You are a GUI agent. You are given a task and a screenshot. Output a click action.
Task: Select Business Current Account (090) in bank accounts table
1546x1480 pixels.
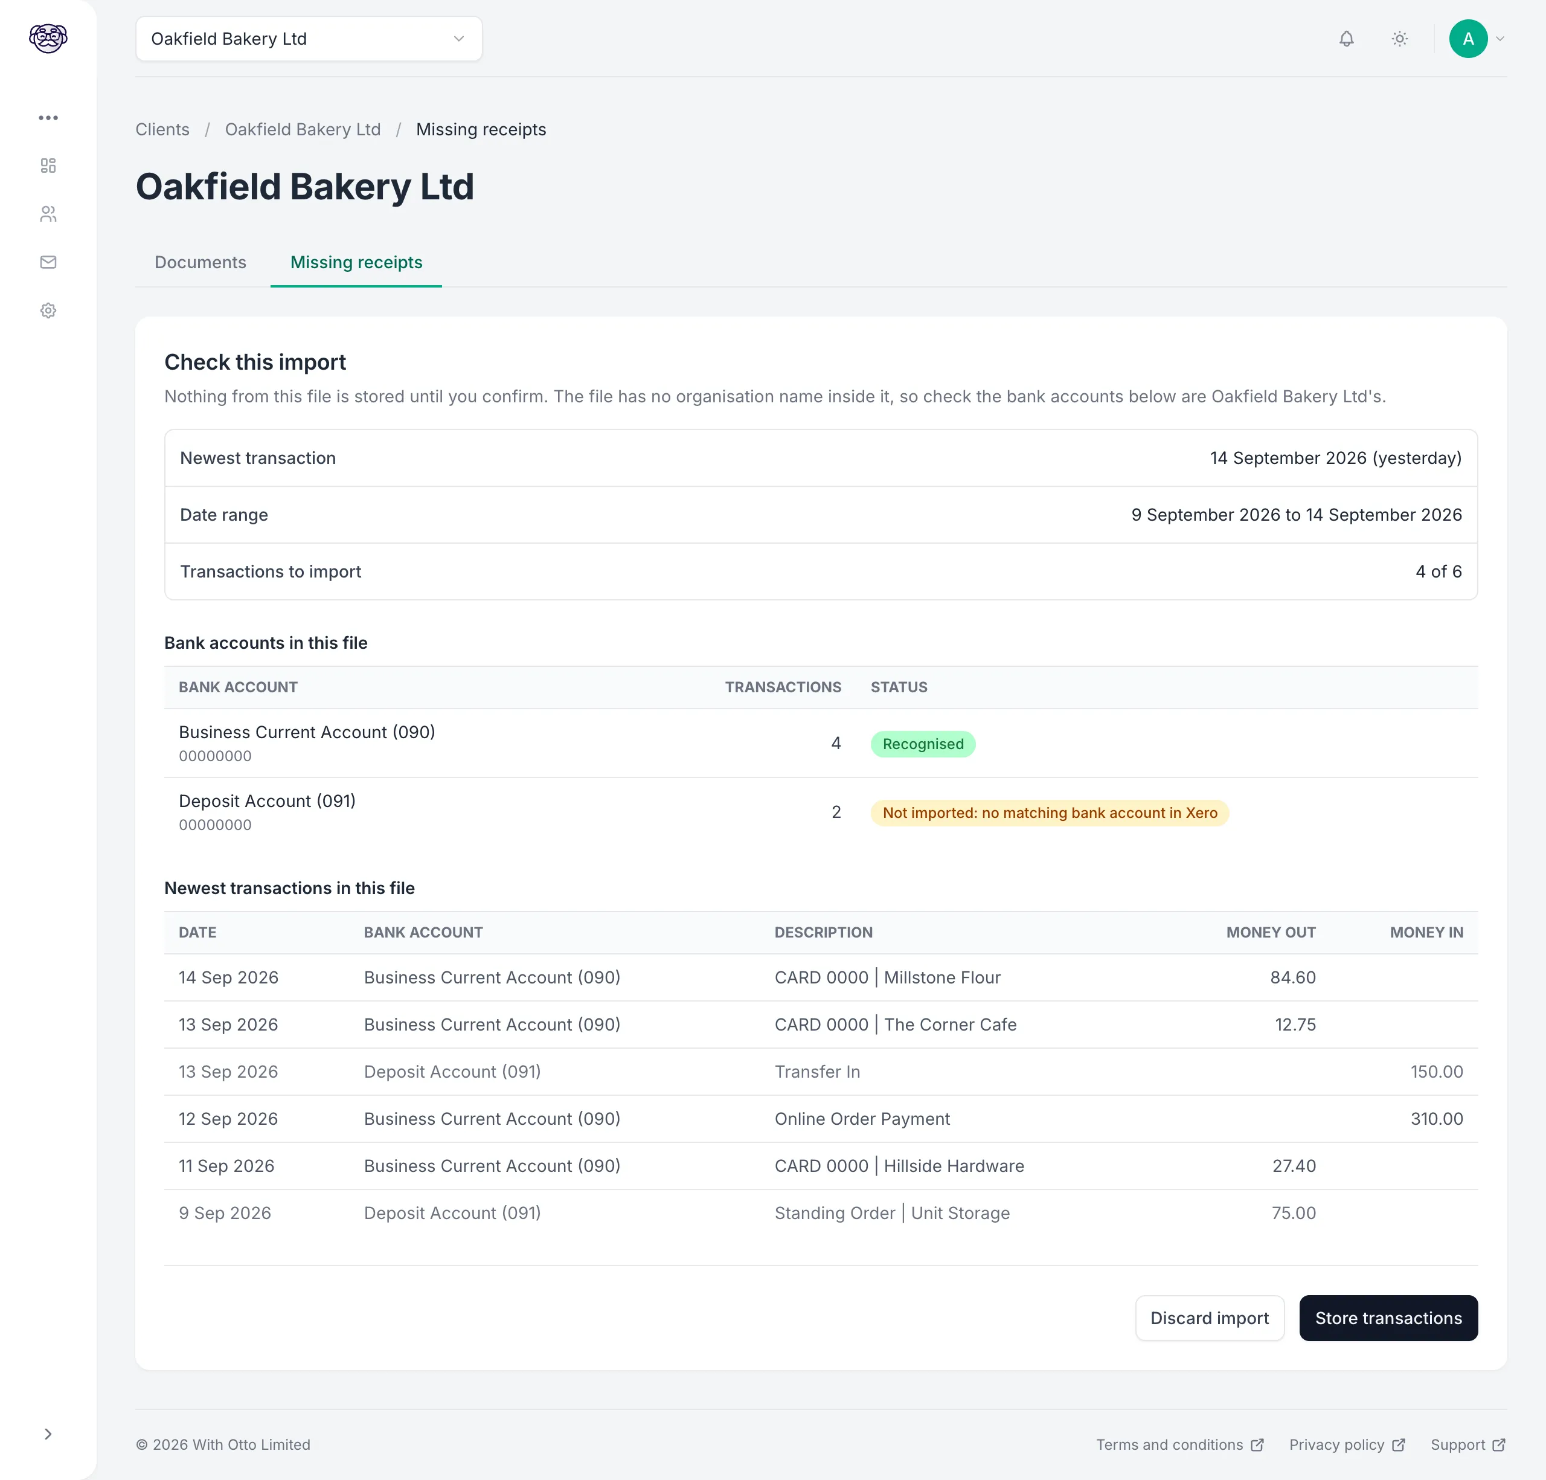307,732
